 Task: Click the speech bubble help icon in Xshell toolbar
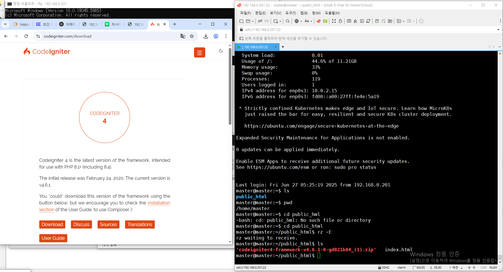pos(421,21)
